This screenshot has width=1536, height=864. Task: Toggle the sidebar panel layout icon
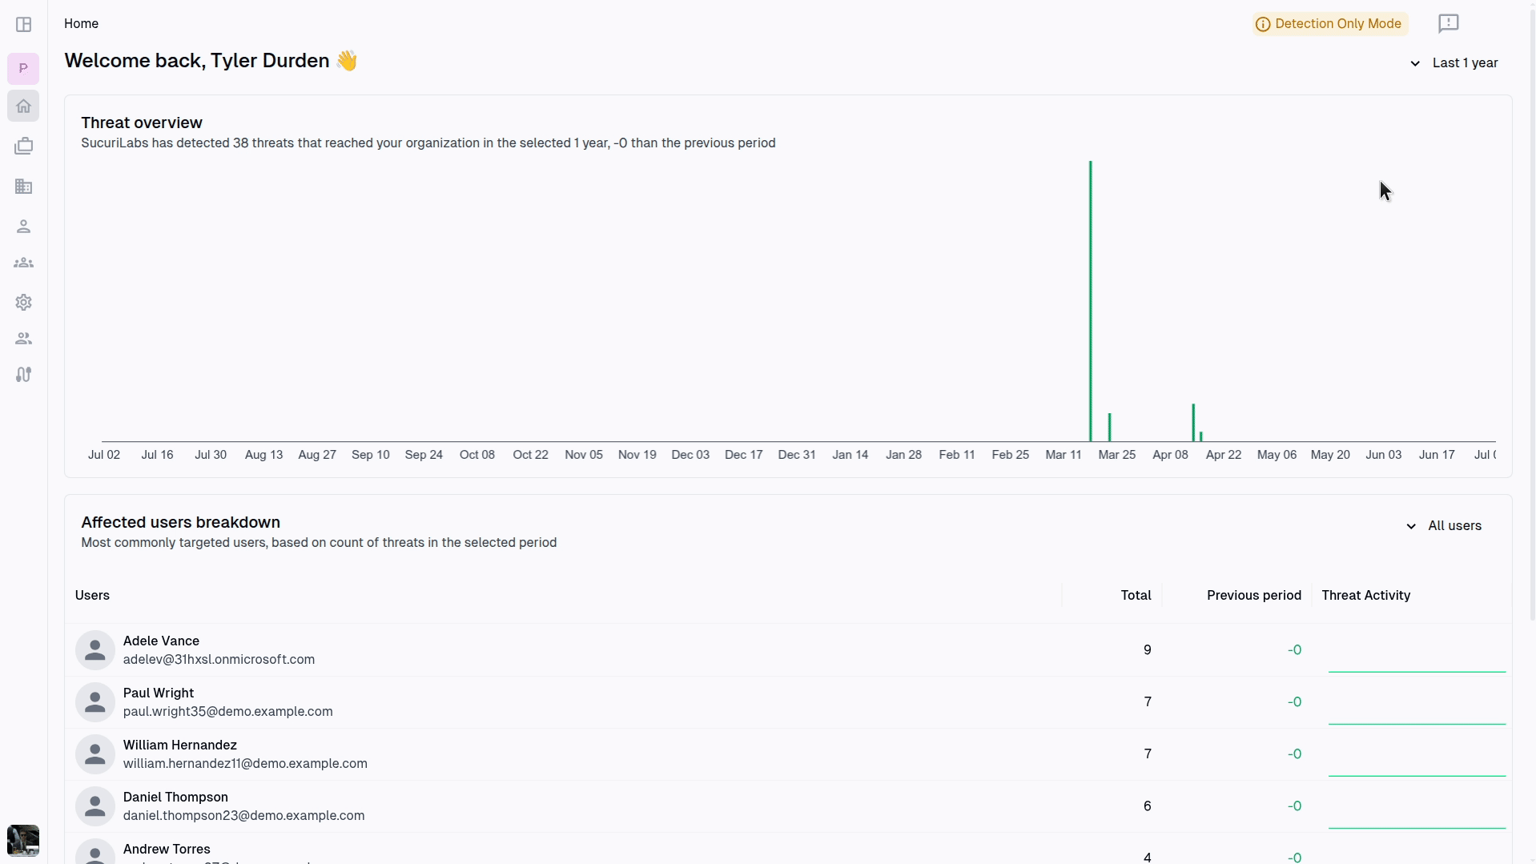pos(23,25)
